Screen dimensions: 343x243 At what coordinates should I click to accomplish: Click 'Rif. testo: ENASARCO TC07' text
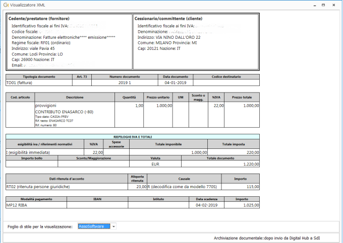pos(54,121)
